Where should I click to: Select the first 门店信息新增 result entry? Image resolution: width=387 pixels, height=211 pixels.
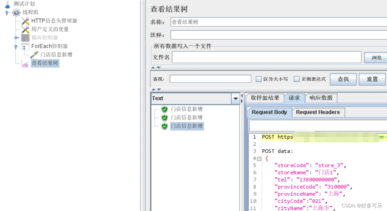(x=187, y=109)
